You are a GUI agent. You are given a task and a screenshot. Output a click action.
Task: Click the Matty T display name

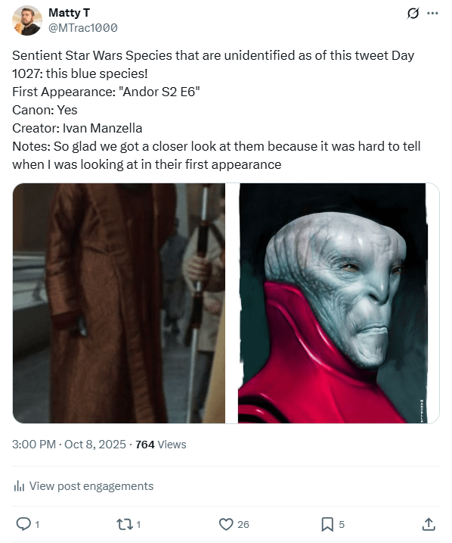(x=69, y=13)
